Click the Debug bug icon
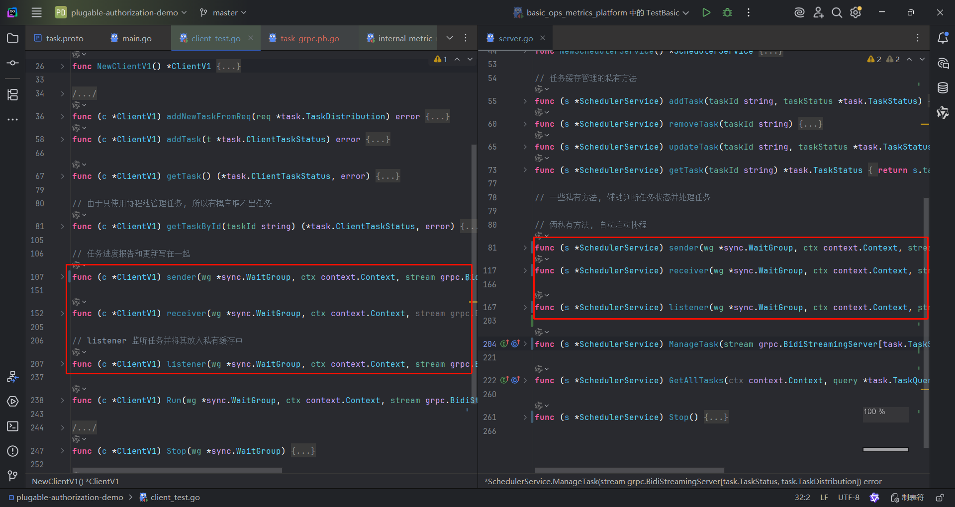 click(727, 12)
